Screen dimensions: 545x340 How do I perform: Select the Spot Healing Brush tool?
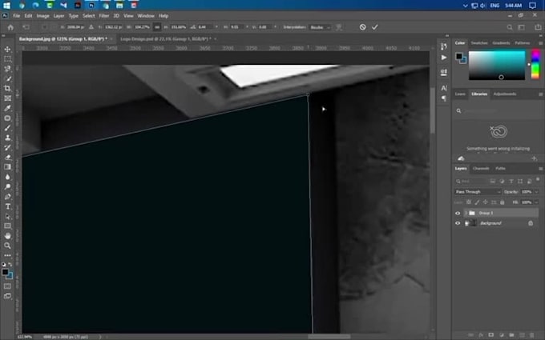coord(7,118)
